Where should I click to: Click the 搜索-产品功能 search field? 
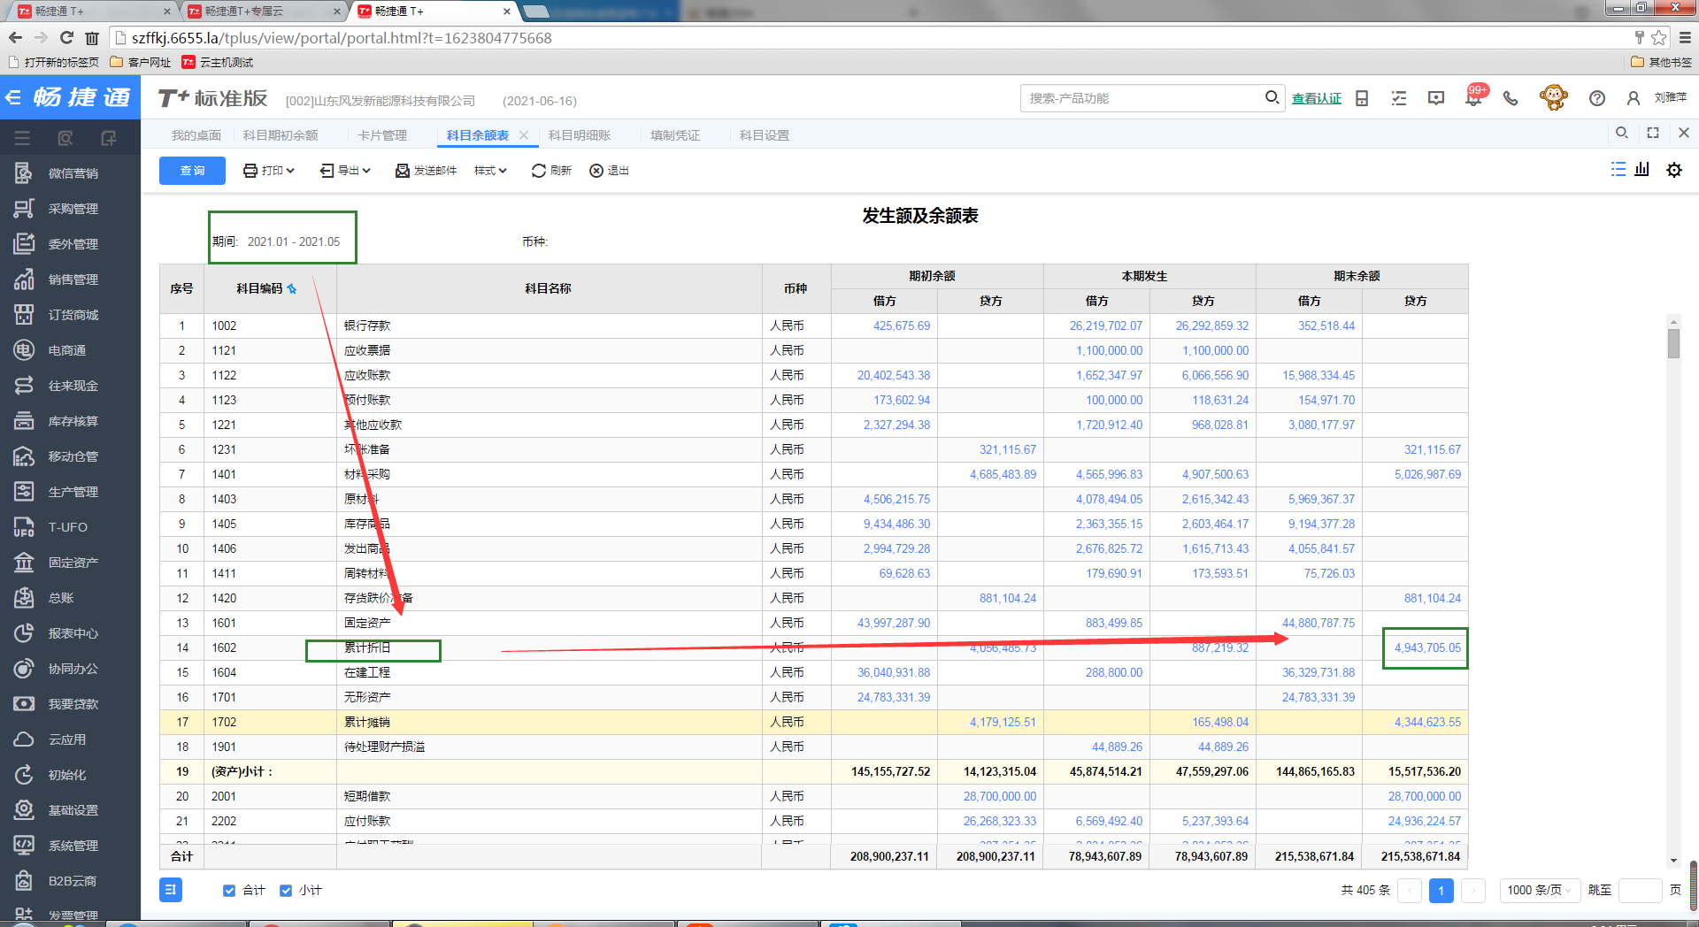point(1142,98)
